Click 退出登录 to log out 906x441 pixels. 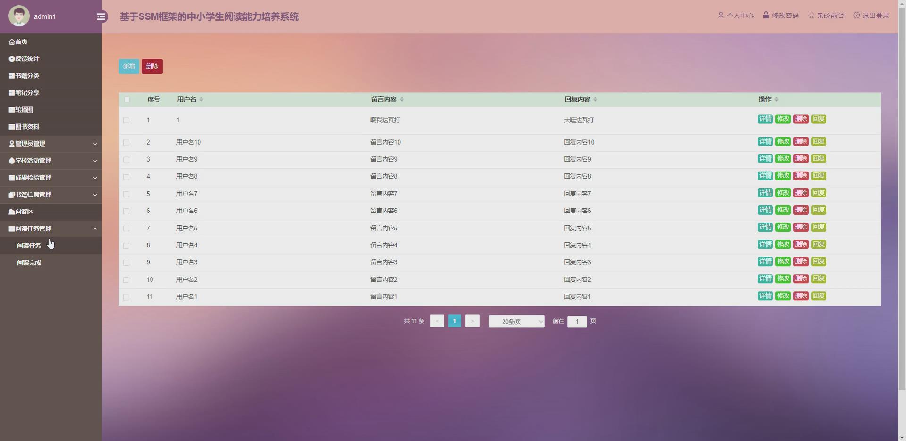(871, 16)
